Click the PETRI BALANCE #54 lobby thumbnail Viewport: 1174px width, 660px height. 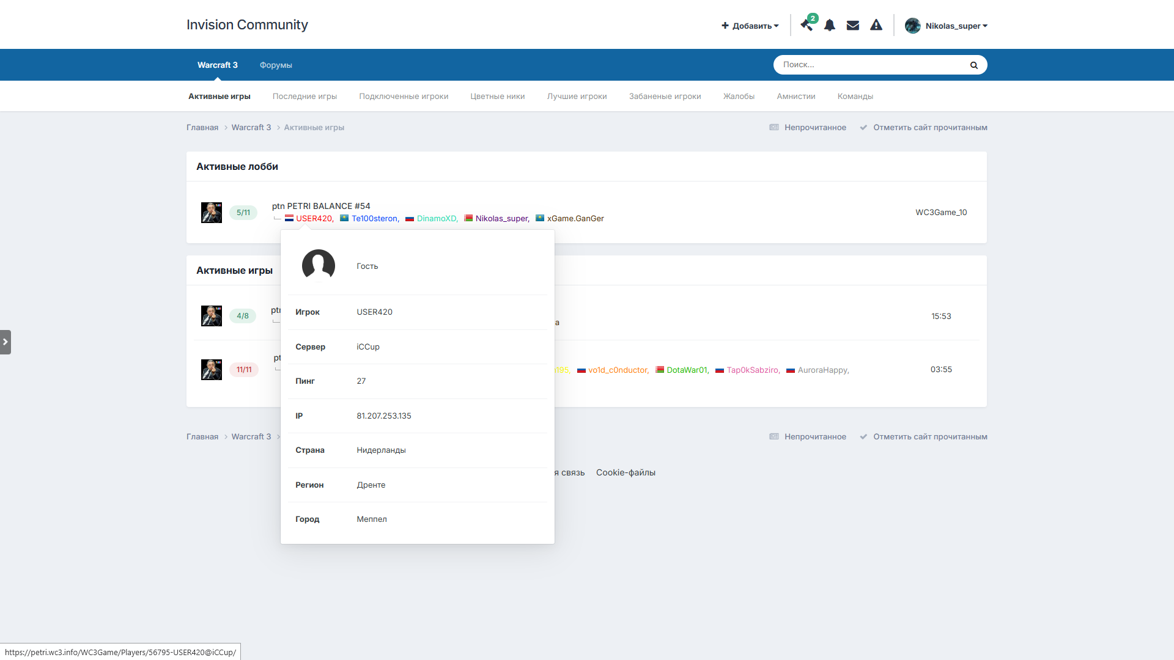(x=212, y=213)
